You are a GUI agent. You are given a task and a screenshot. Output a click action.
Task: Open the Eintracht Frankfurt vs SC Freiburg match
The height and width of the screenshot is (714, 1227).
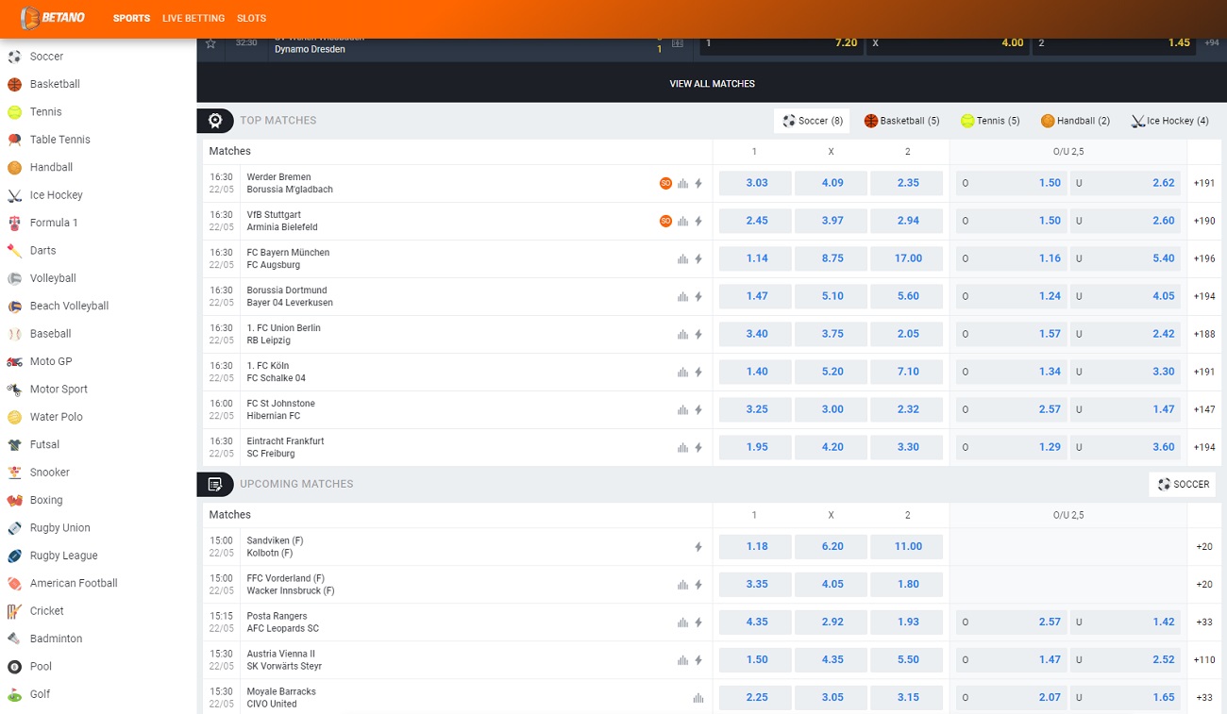285,447
